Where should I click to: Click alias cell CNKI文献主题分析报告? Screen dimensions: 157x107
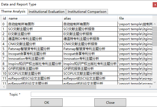pyautogui.click(x=90, y=44)
